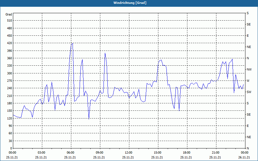Click the 21:00 time label

pos(216,153)
